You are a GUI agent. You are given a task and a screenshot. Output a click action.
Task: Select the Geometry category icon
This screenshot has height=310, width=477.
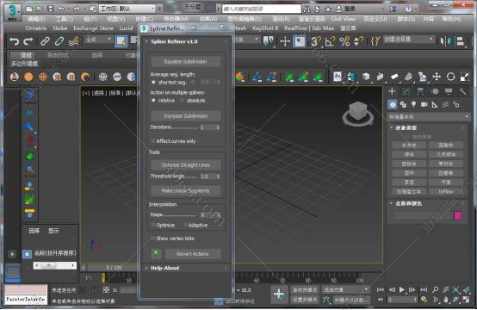(x=393, y=105)
